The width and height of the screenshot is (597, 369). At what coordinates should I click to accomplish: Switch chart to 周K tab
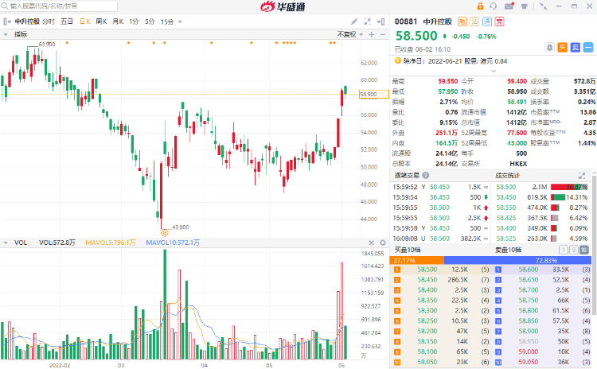[x=101, y=21]
